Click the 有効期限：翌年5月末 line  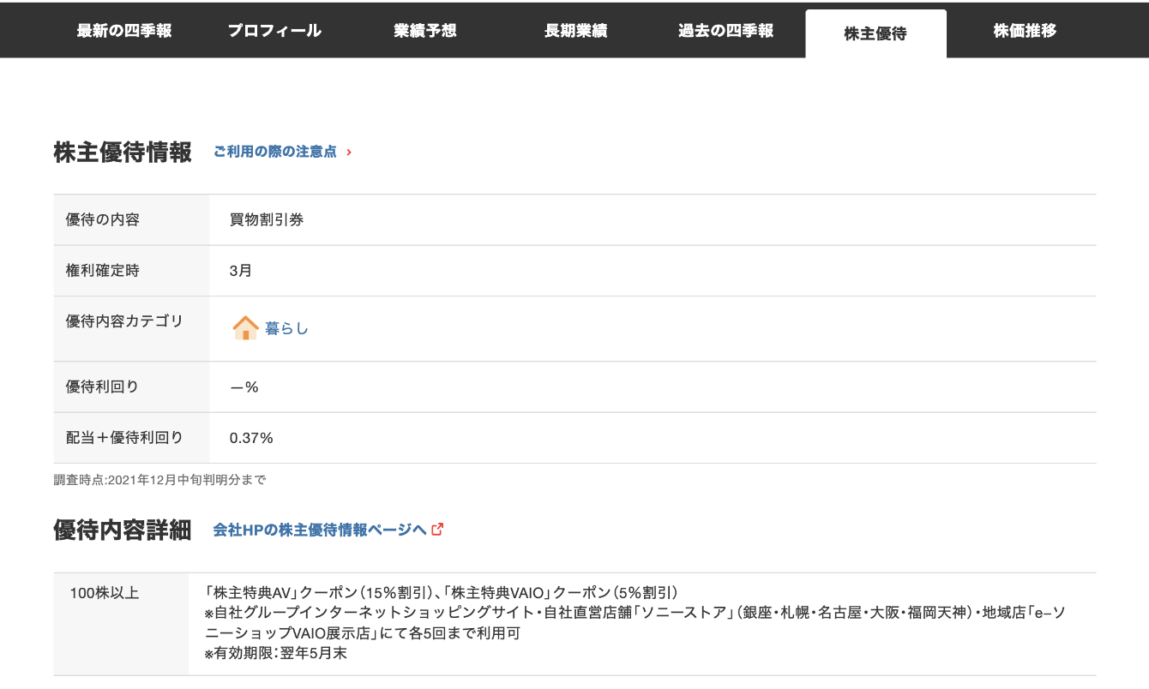(275, 654)
